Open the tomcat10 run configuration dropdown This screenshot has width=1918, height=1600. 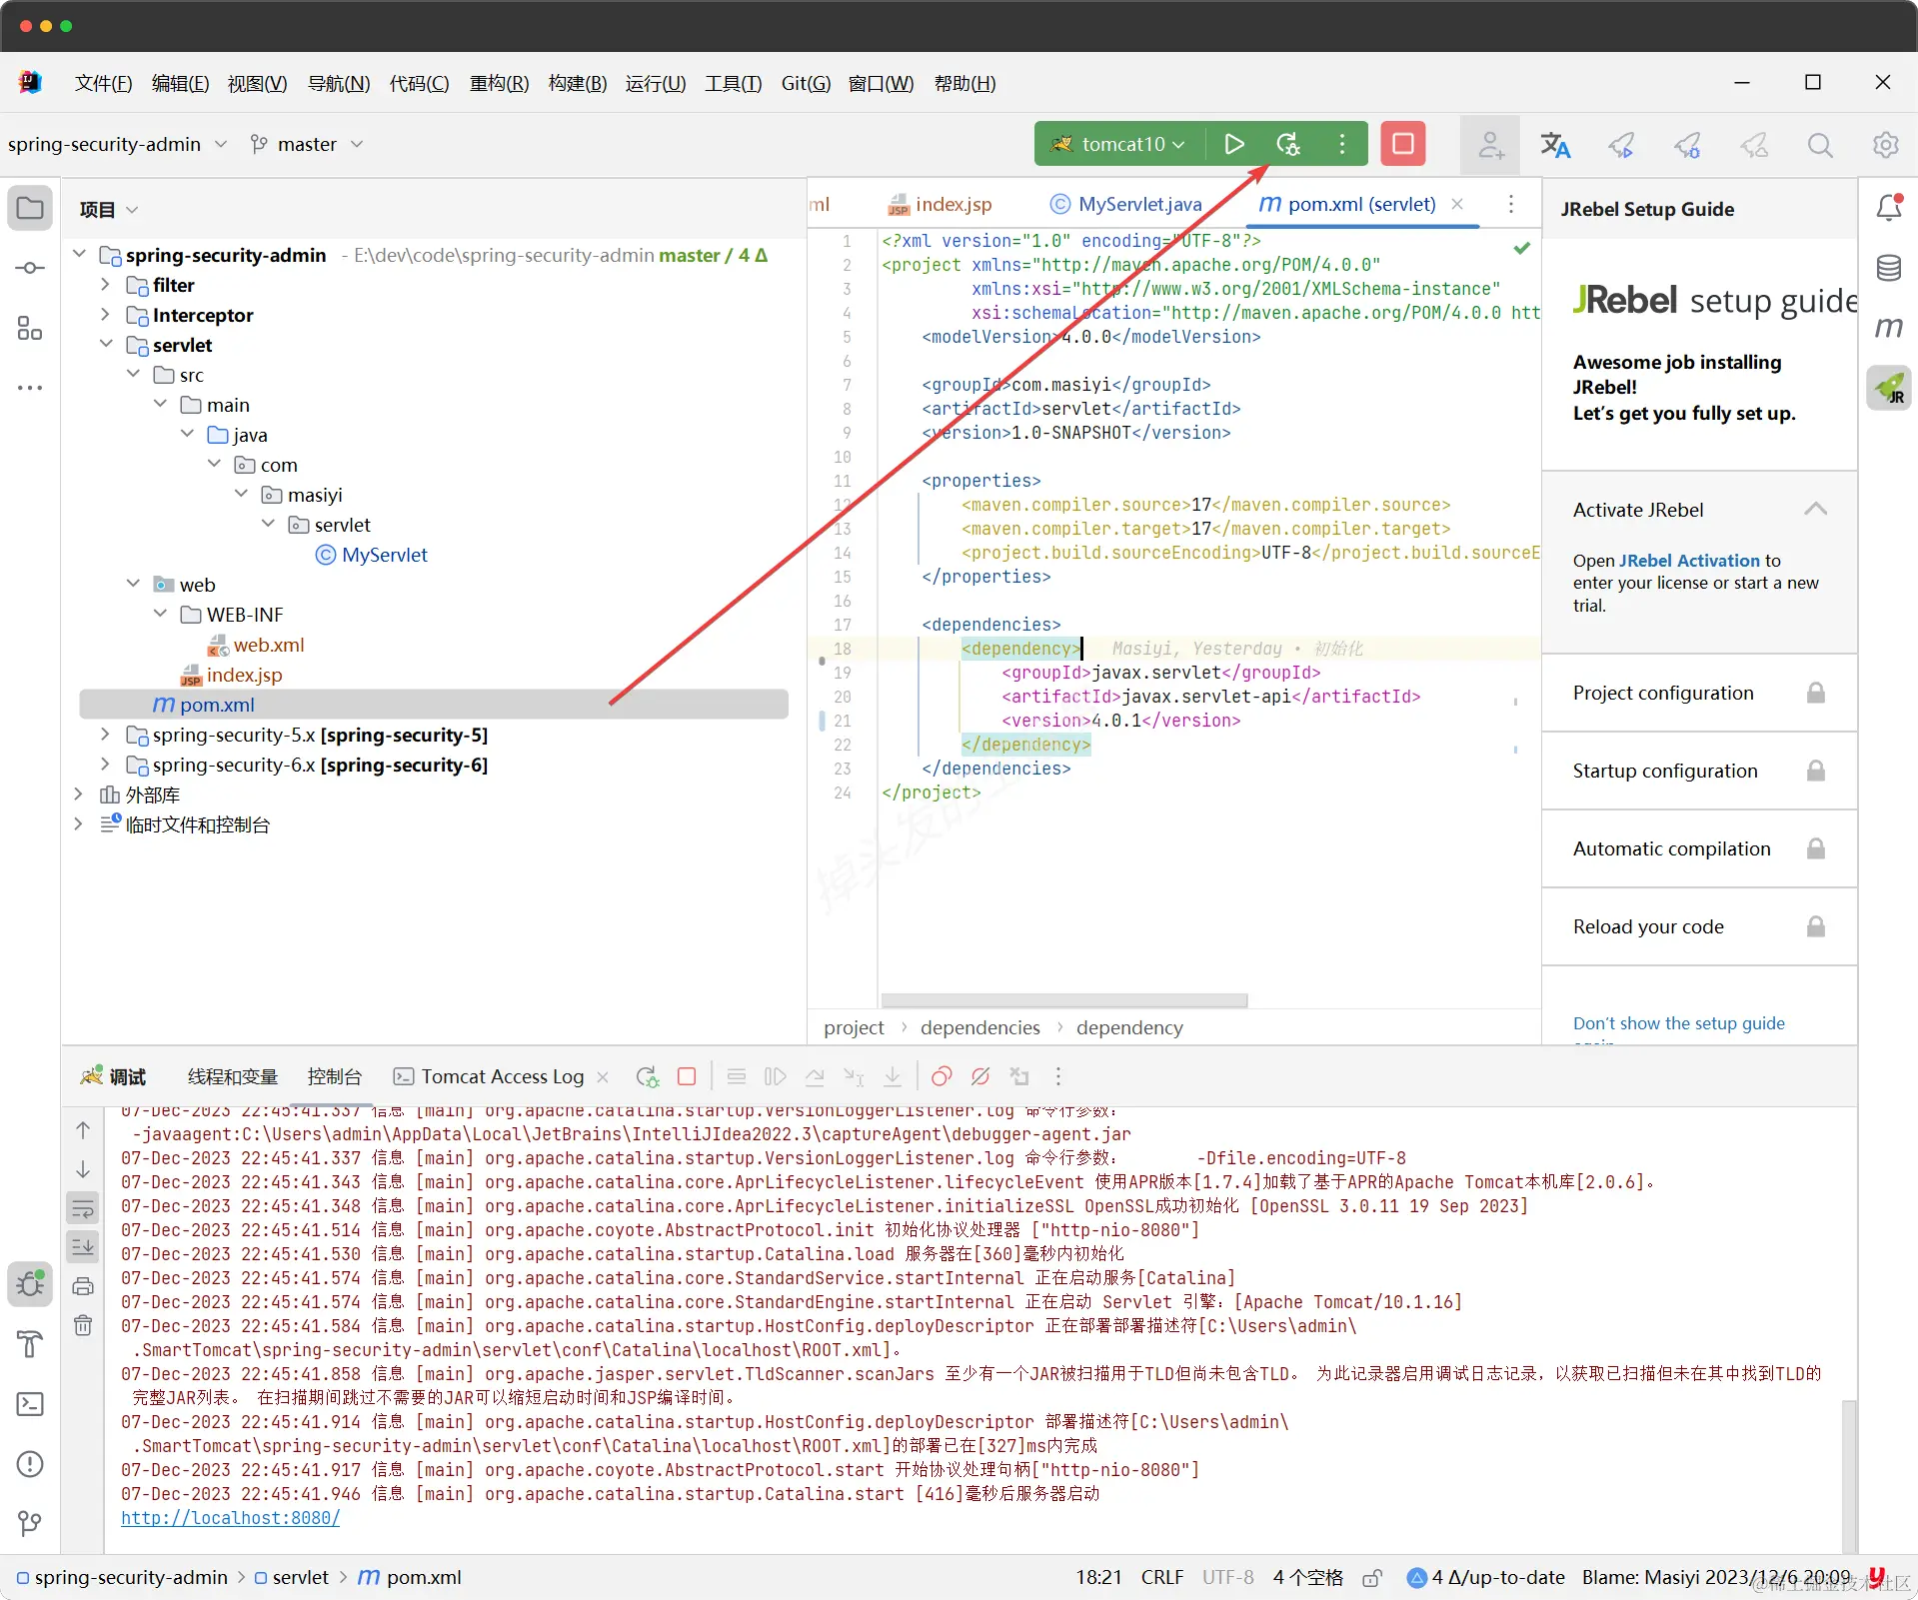pos(1119,144)
